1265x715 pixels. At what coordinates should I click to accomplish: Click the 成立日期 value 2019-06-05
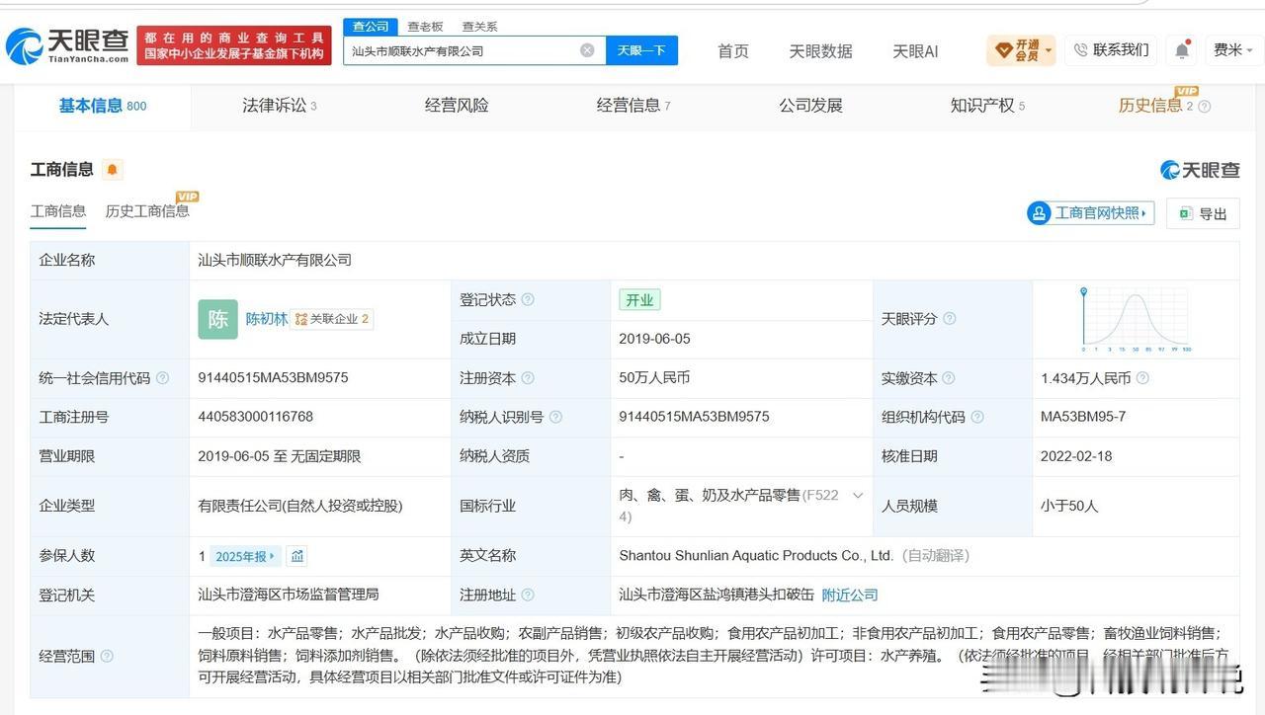tap(655, 339)
